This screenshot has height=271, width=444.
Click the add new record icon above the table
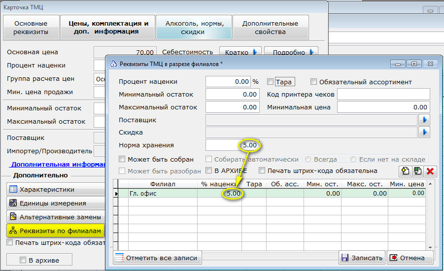[x=405, y=171]
